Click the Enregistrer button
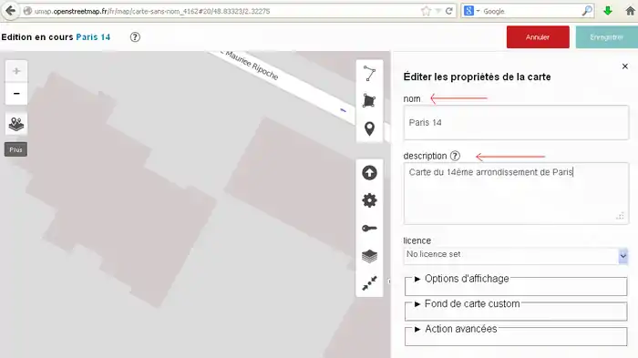Viewport: 638px width, 358px height. (x=606, y=37)
